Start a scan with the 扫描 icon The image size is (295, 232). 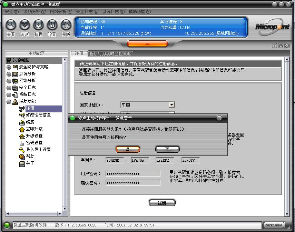coord(38,24)
